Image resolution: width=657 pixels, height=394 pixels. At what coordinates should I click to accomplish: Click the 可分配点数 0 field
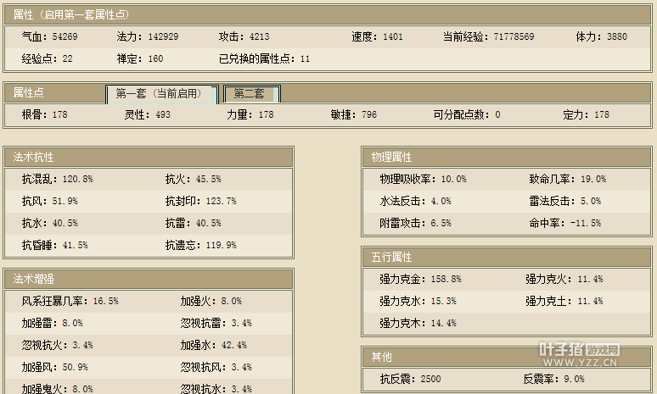[x=467, y=115]
